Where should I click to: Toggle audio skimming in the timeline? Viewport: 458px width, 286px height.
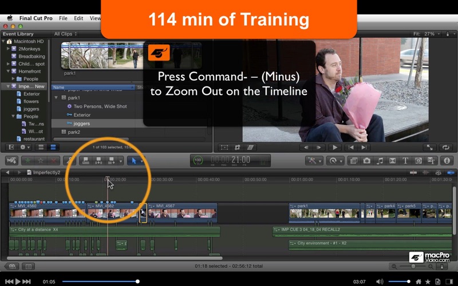pyautogui.click(x=426, y=173)
